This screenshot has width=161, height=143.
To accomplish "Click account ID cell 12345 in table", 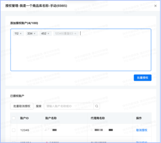I will pyautogui.click(x=25, y=130).
